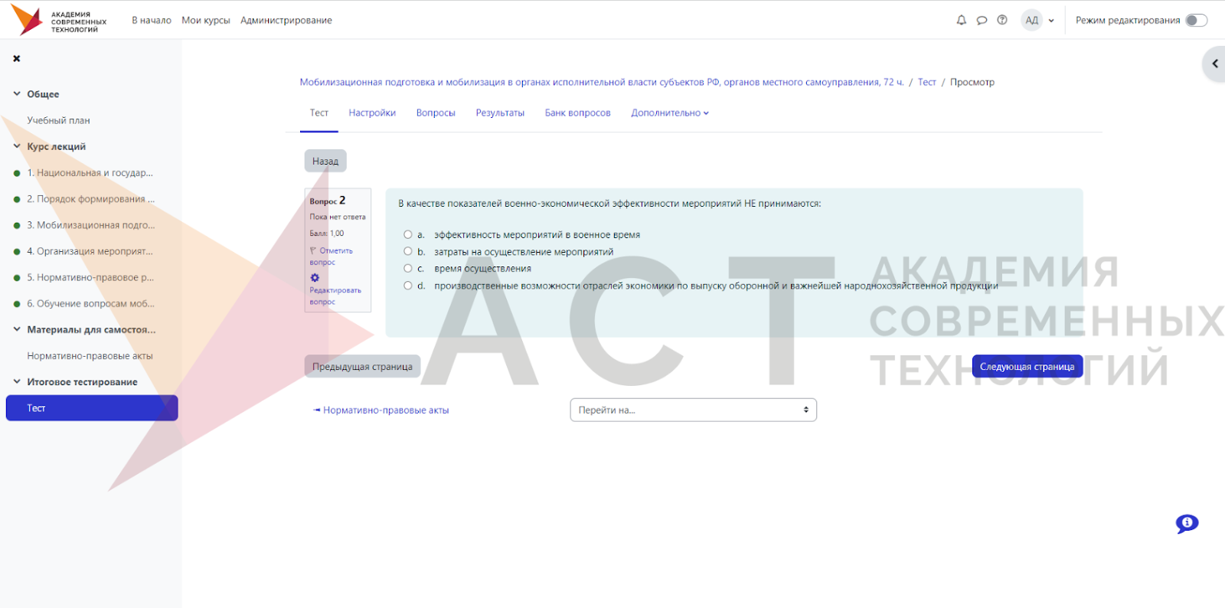
Task: Open 1. Национальная и государ... lecture
Action: [90, 173]
